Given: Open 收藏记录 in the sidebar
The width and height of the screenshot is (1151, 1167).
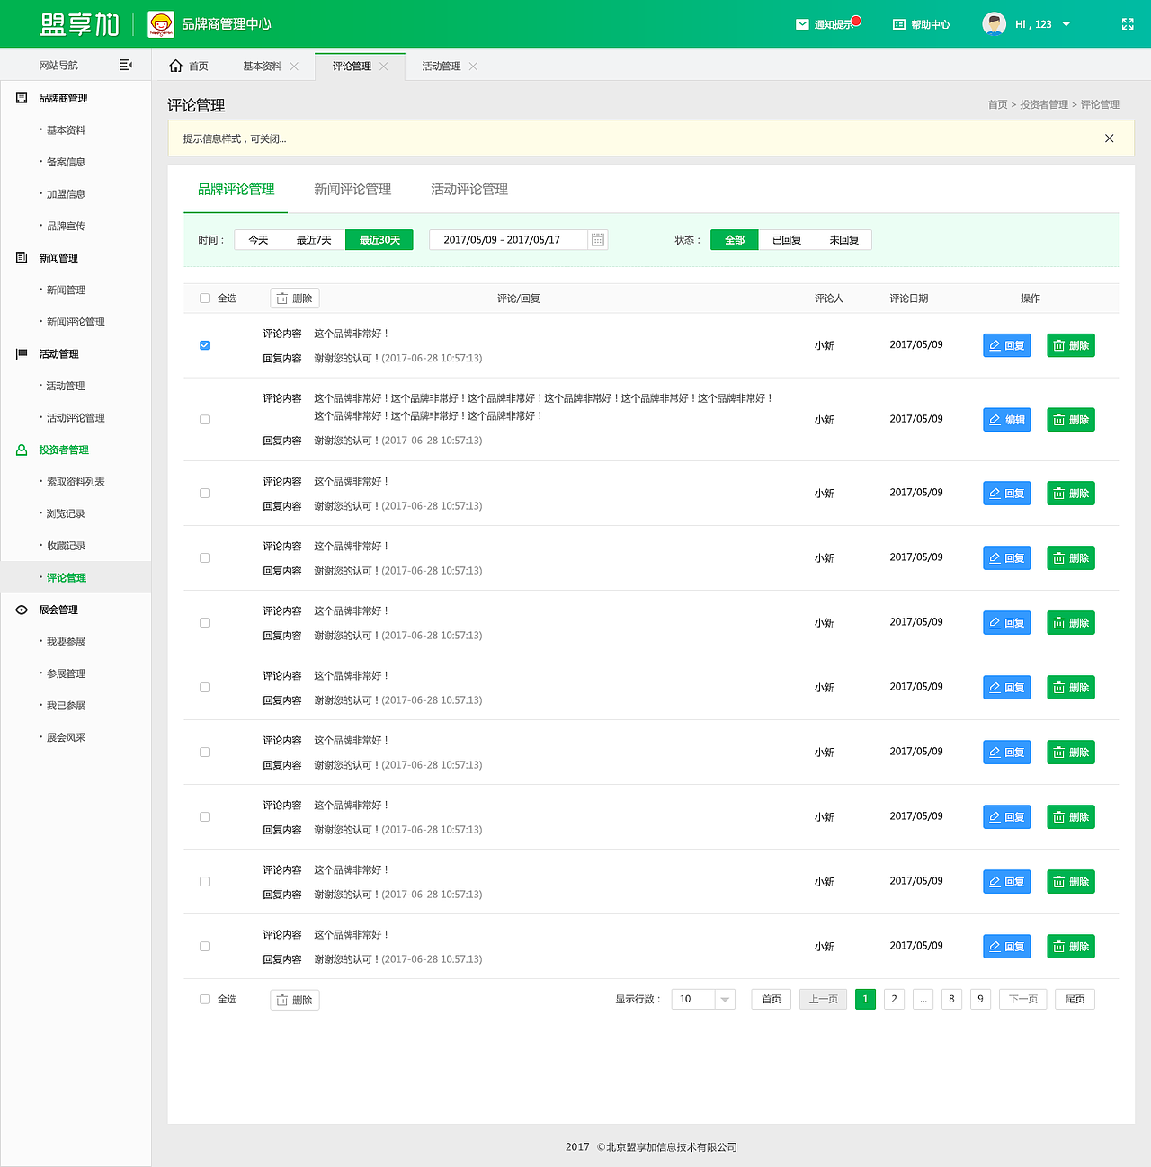Looking at the screenshot, I should click(x=66, y=546).
